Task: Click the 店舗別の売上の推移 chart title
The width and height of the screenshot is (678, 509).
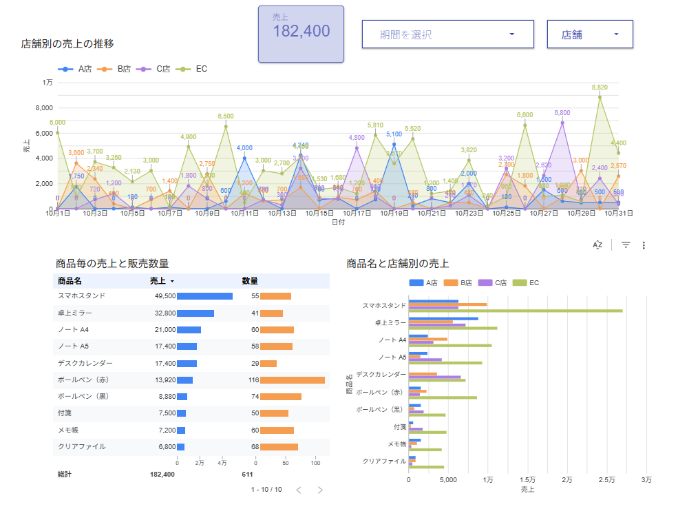Action: [67, 43]
